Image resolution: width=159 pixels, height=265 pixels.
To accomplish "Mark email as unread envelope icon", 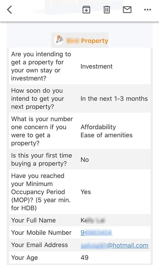I will (127, 10).
